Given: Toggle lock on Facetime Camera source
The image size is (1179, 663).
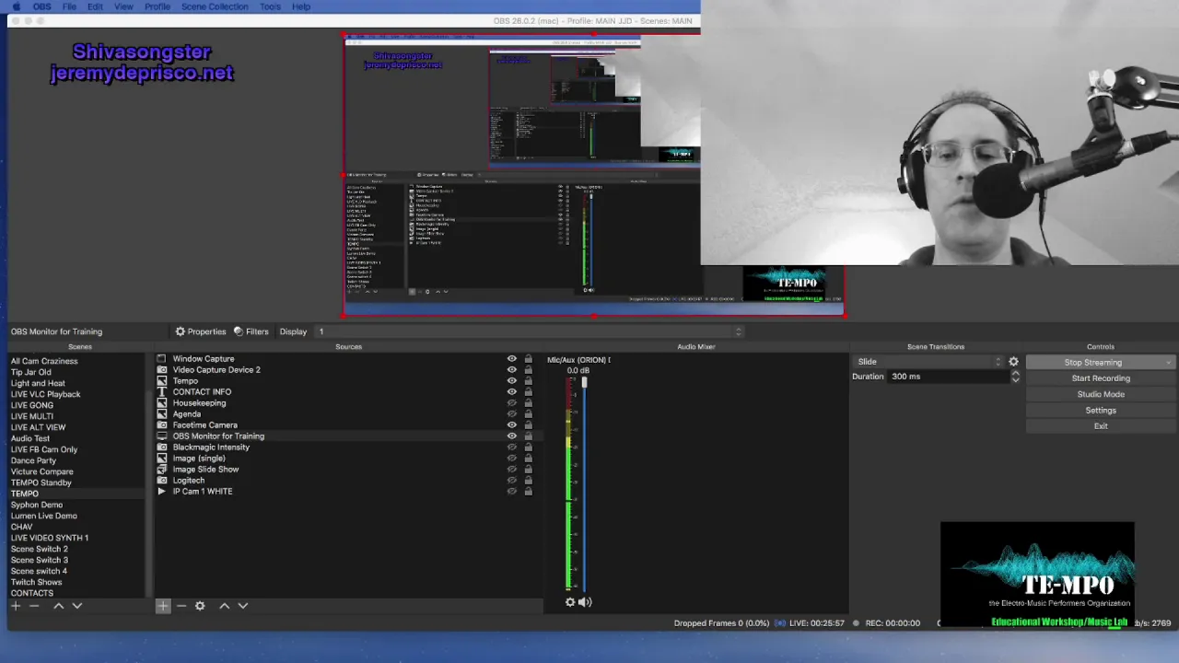Looking at the screenshot, I should pyautogui.click(x=528, y=425).
